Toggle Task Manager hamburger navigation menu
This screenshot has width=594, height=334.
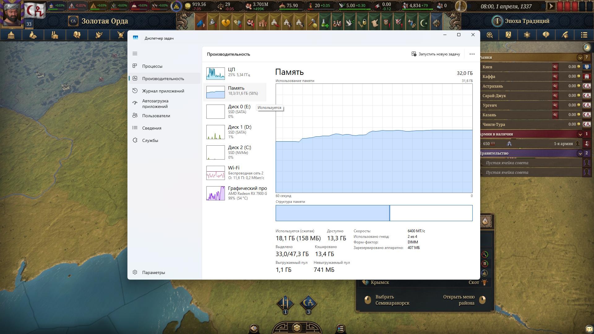[135, 54]
